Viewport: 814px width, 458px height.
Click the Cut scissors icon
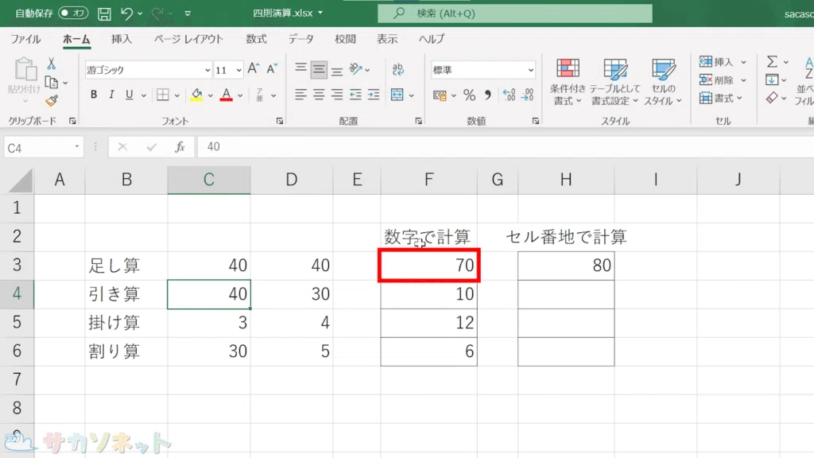point(51,64)
